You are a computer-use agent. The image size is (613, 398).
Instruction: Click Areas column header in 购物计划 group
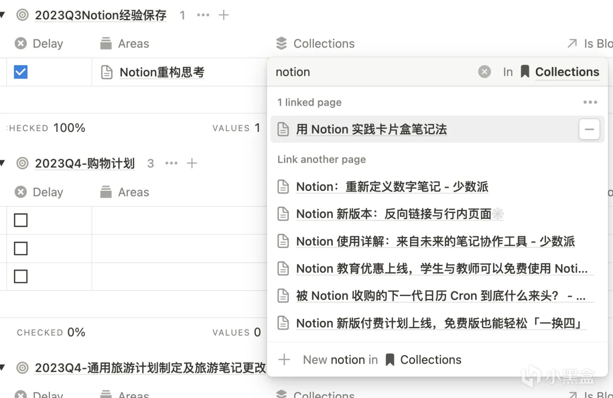[x=125, y=192]
